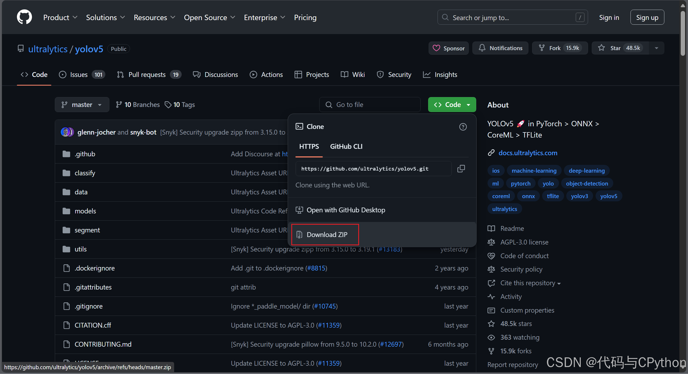Open the ultralytics owner link
Image resolution: width=688 pixels, height=374 pixels.
click(x=48, y=49)
